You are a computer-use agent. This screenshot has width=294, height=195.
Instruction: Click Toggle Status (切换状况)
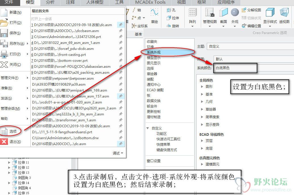pos(251,18)
